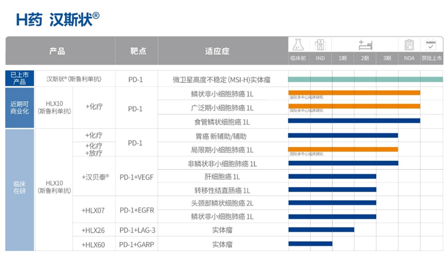Click the +HLX26 combination cell
Image resolution: width=448 pixels, height=259 pixels.
click(x=93, y=230)
